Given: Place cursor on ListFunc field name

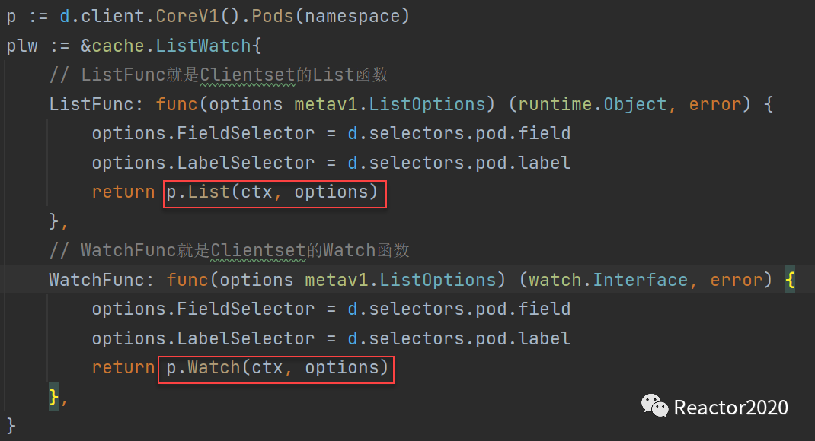Looking at the screenshot, I should pos(91,104).
